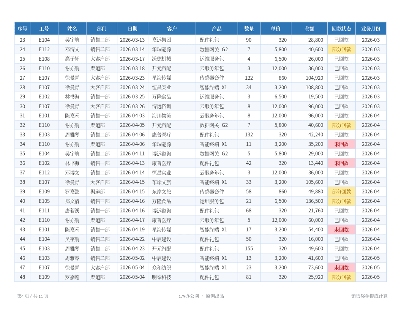Click '未回款' status in row 36

click(x=342, y=163)
